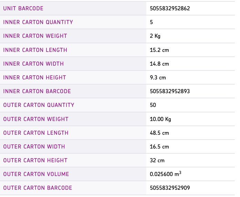Click the OUTER CARTON LENGTH label

point(36,133)
